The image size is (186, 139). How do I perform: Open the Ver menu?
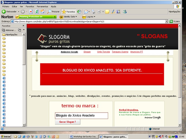coord(21,6)
